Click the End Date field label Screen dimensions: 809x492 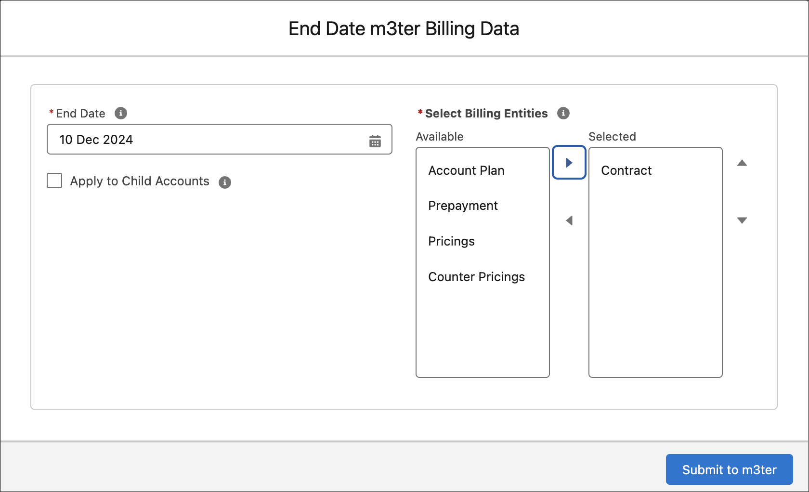[80, 114]
